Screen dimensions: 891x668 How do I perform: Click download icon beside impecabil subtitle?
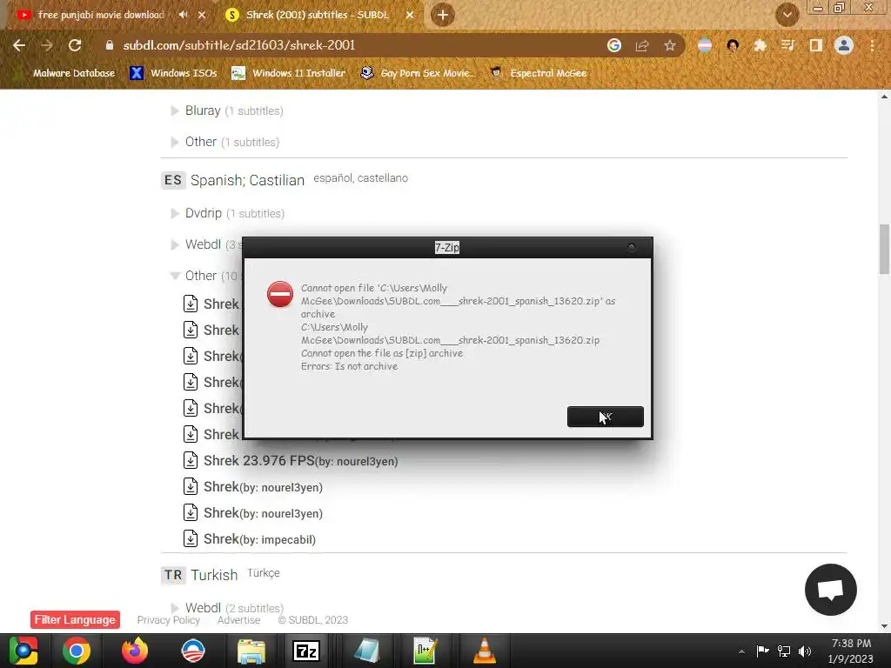pos(191,538)
